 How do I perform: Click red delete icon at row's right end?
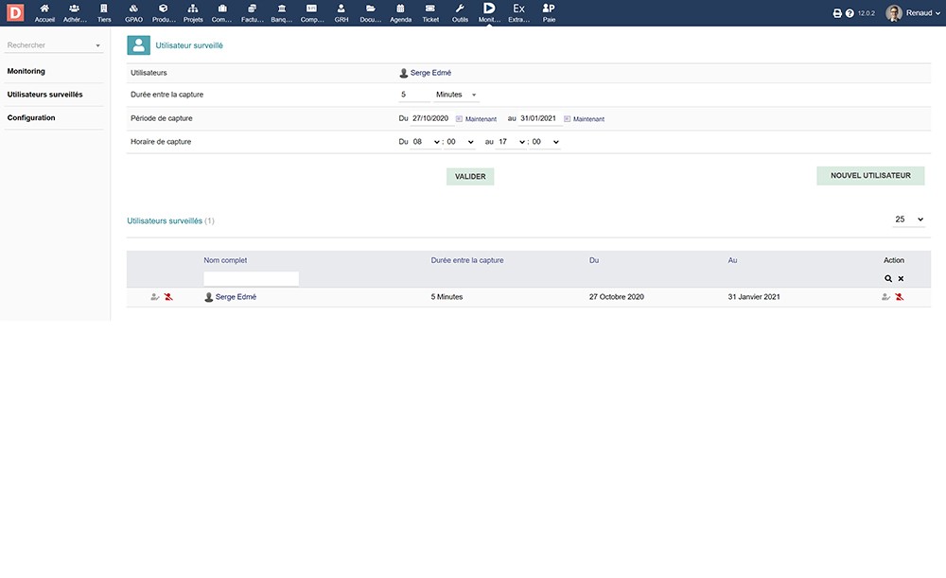pyautogui.click(x=900, y=297)
